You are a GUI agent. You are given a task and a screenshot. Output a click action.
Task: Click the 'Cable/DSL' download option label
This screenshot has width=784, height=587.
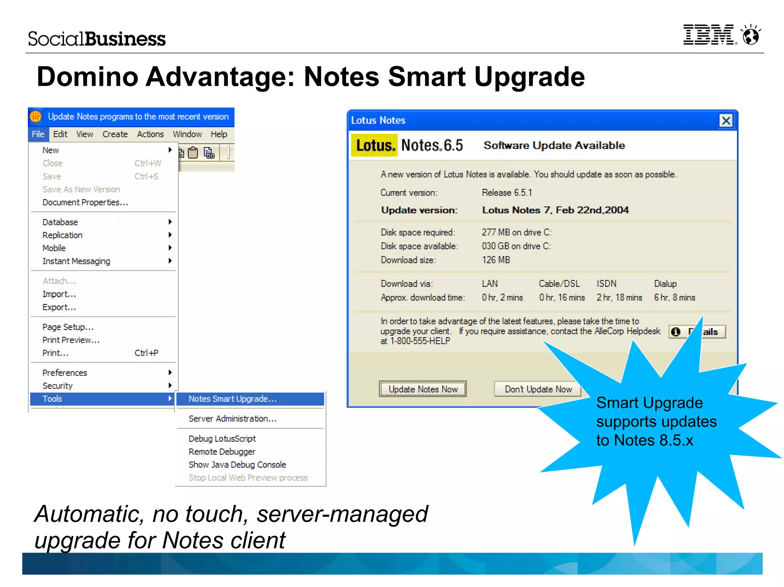[559, 283]
